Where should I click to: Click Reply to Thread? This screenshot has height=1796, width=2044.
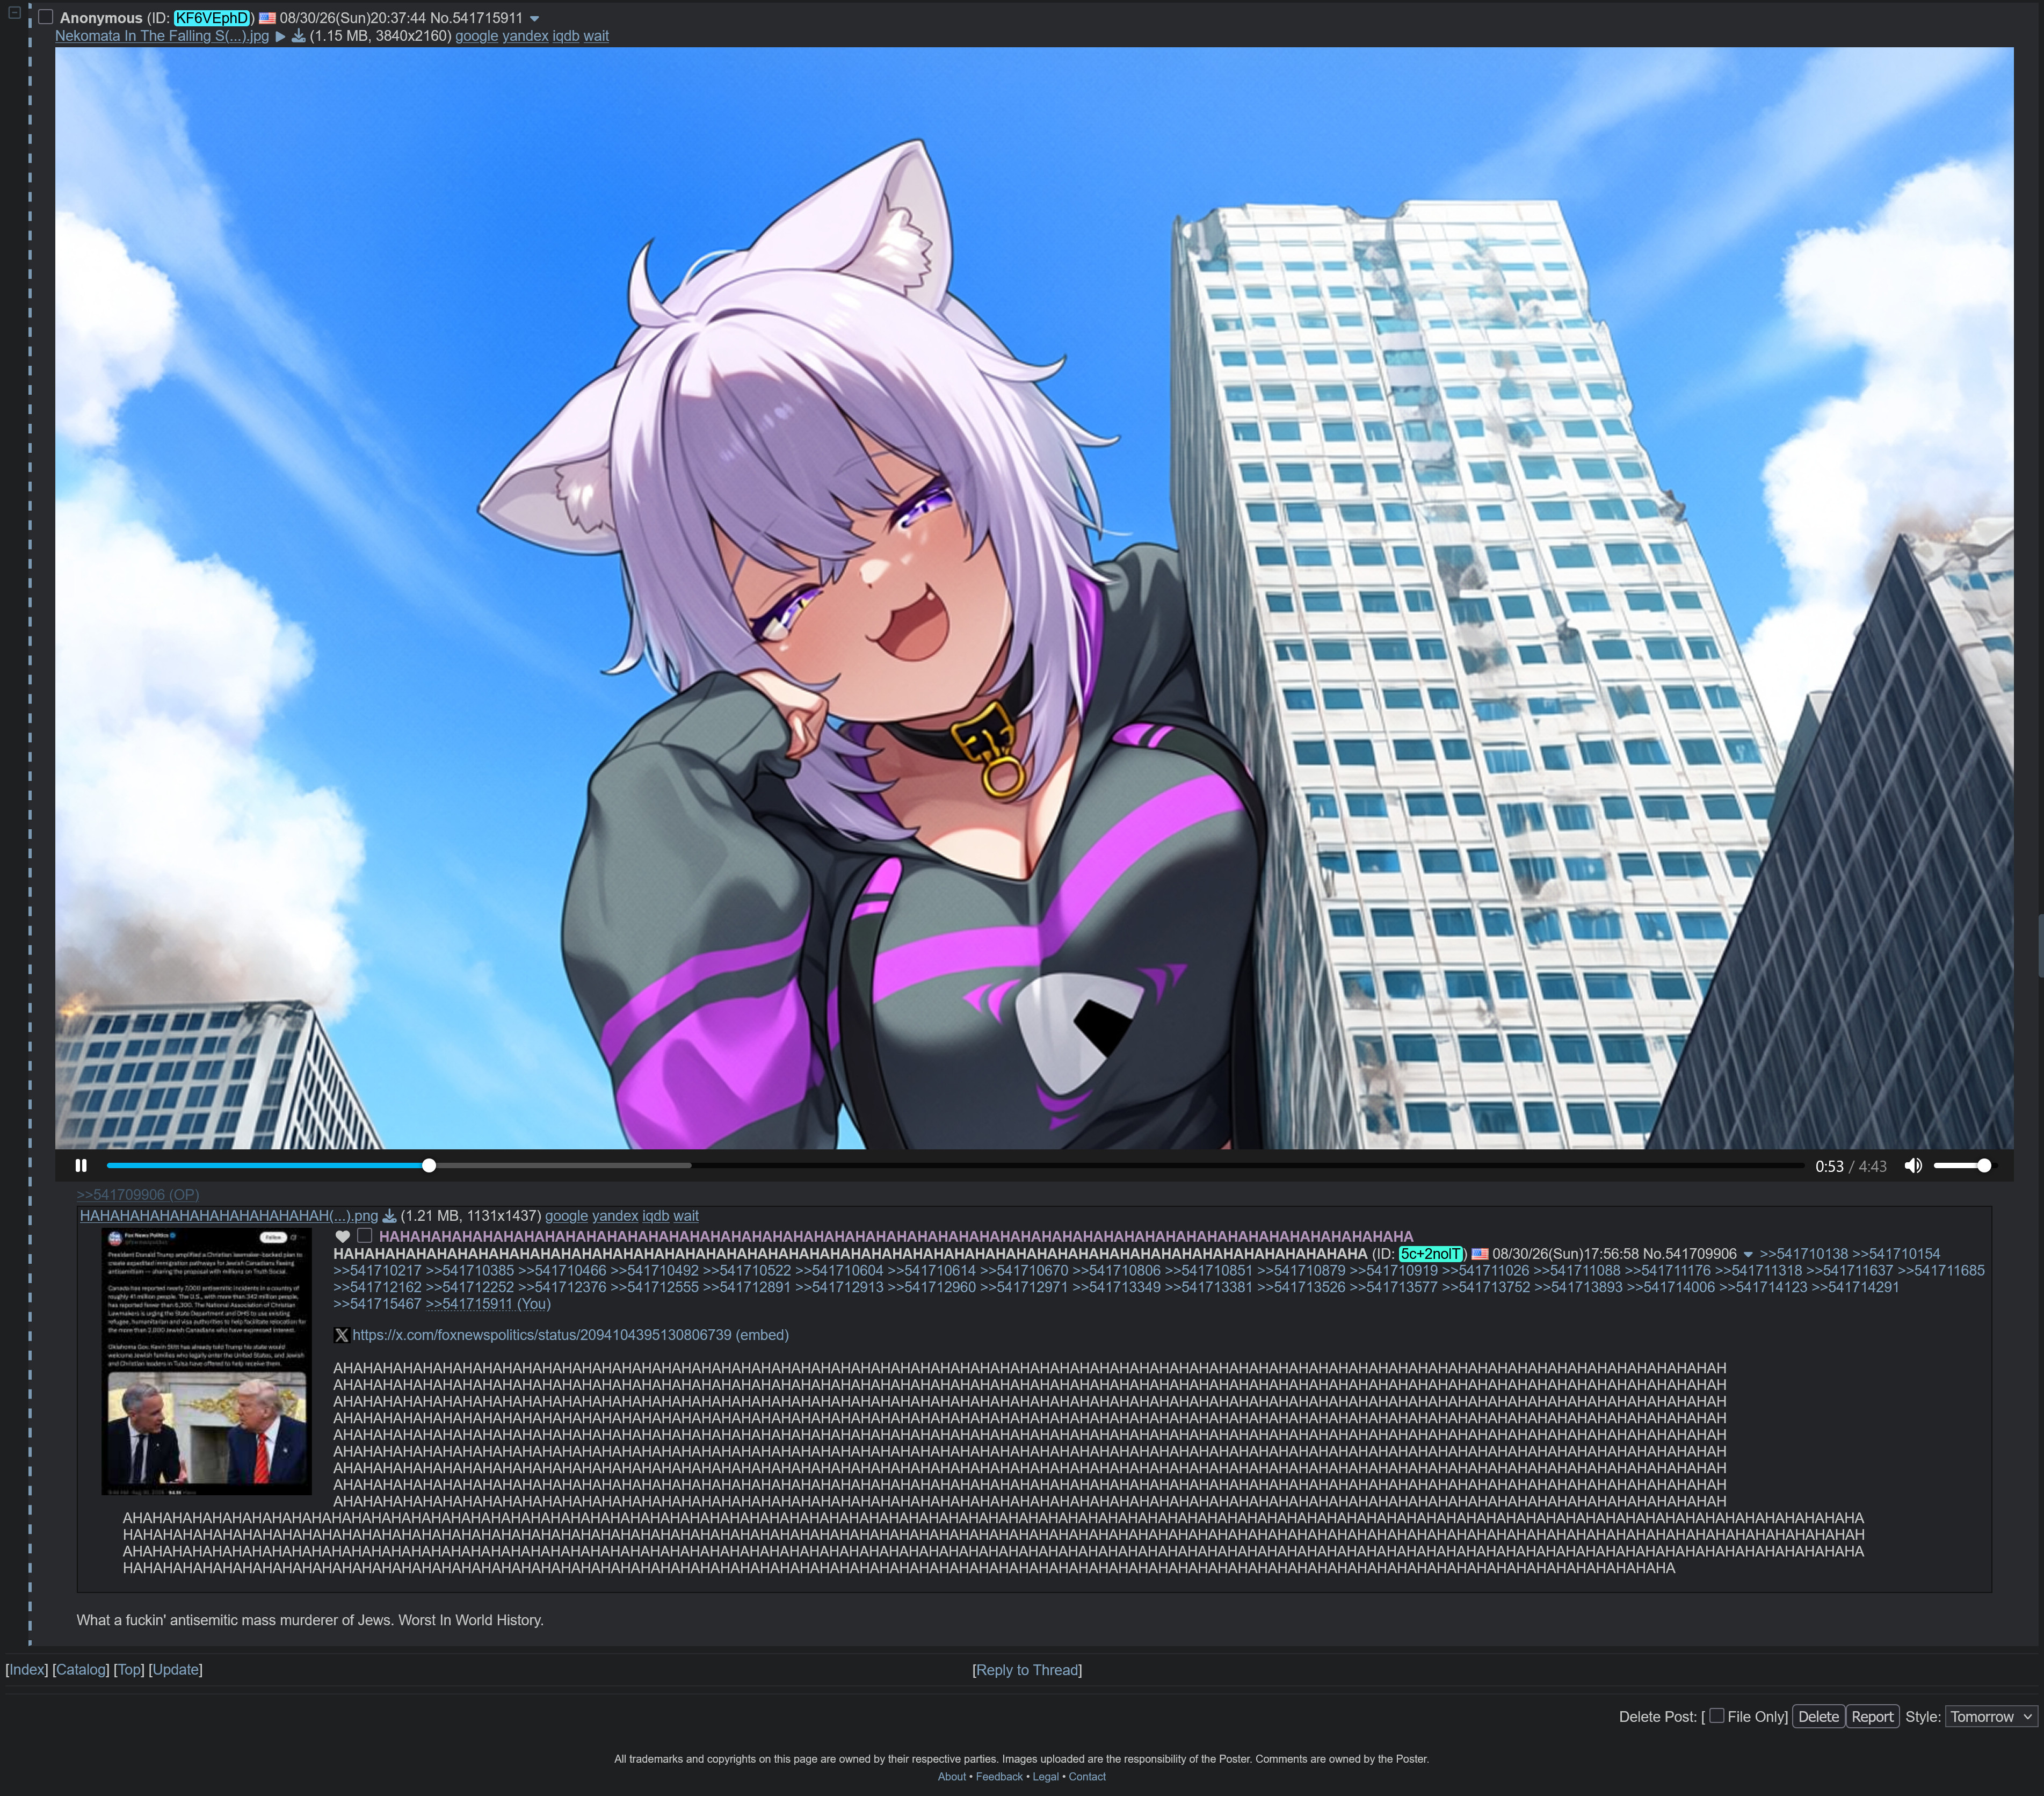click(x=1027, y=1671)
